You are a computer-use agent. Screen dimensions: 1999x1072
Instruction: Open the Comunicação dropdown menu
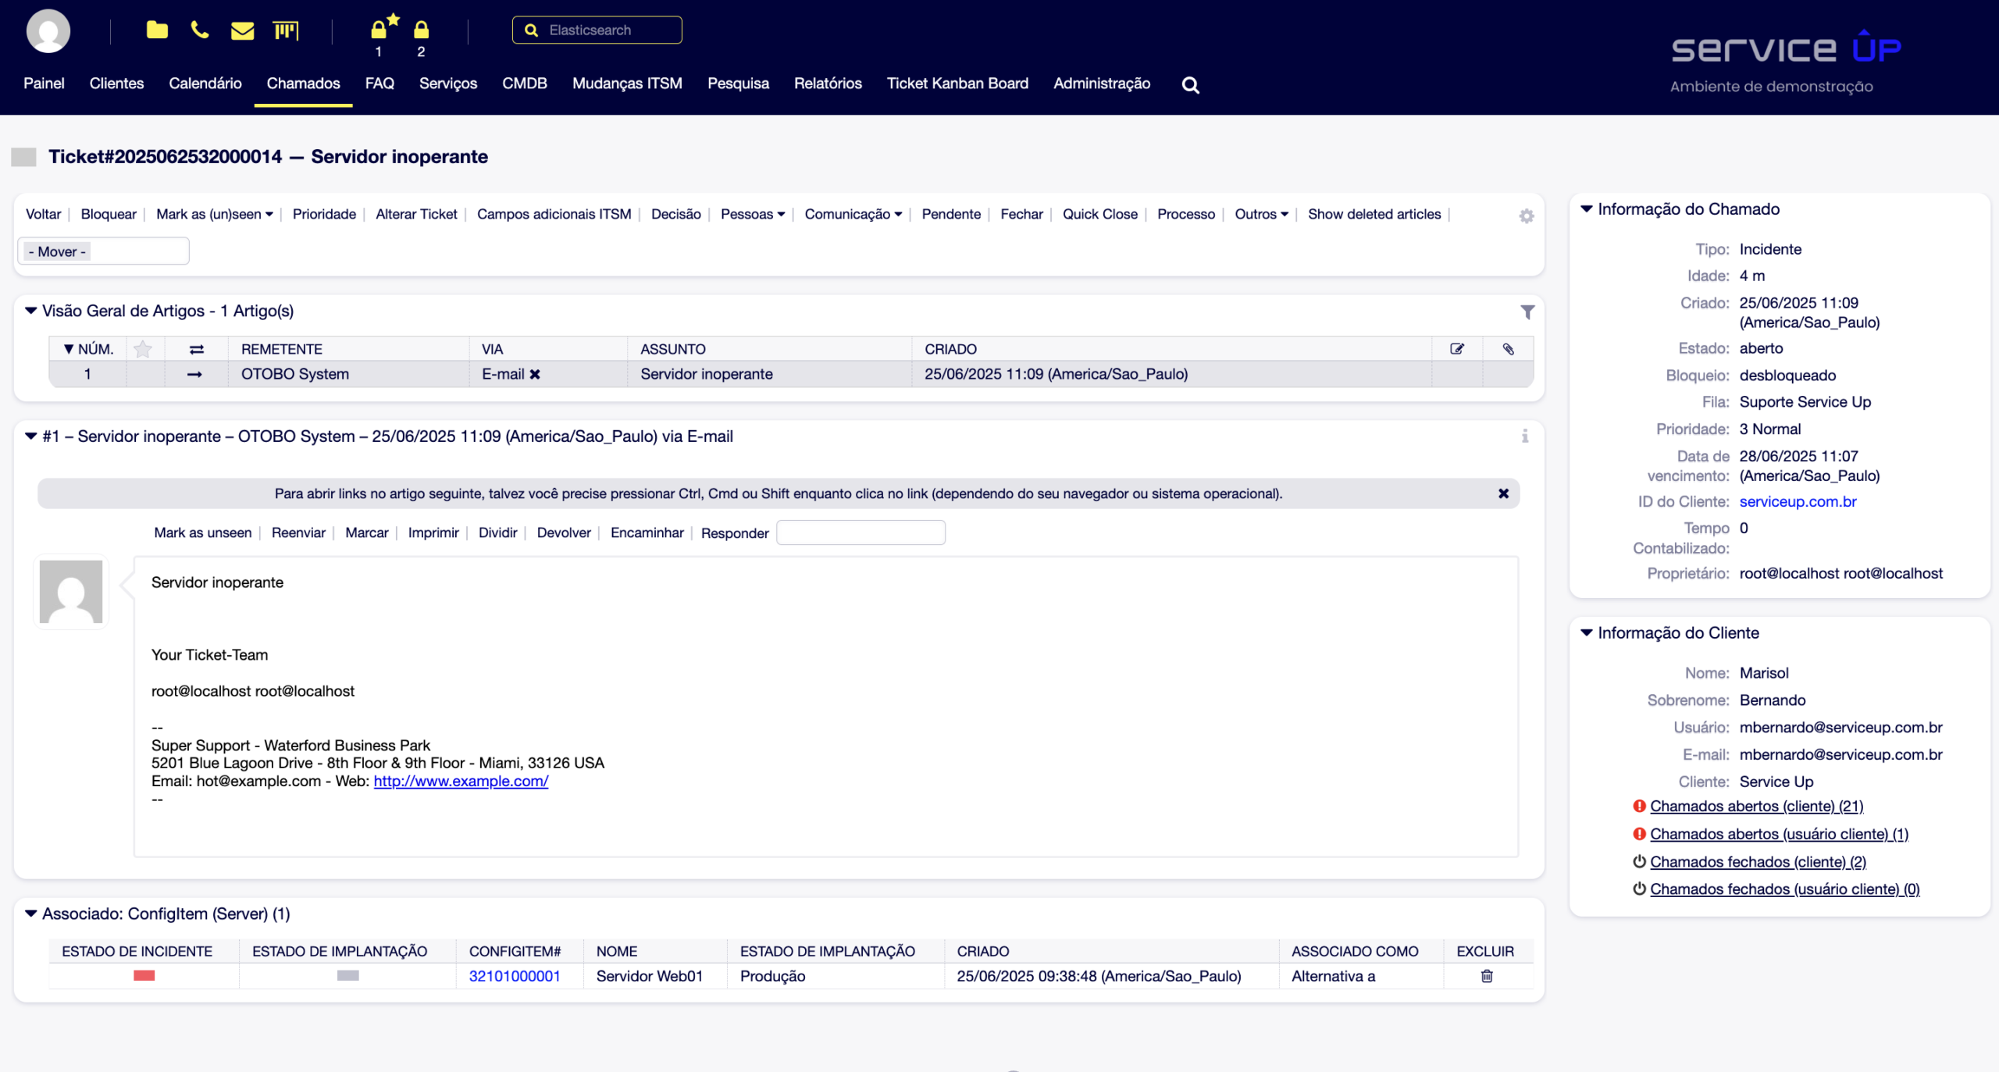(x=853, y=214)
